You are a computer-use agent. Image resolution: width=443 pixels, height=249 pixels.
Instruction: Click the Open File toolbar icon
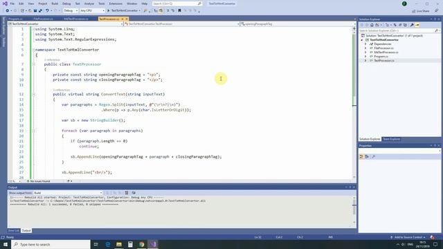30,11
